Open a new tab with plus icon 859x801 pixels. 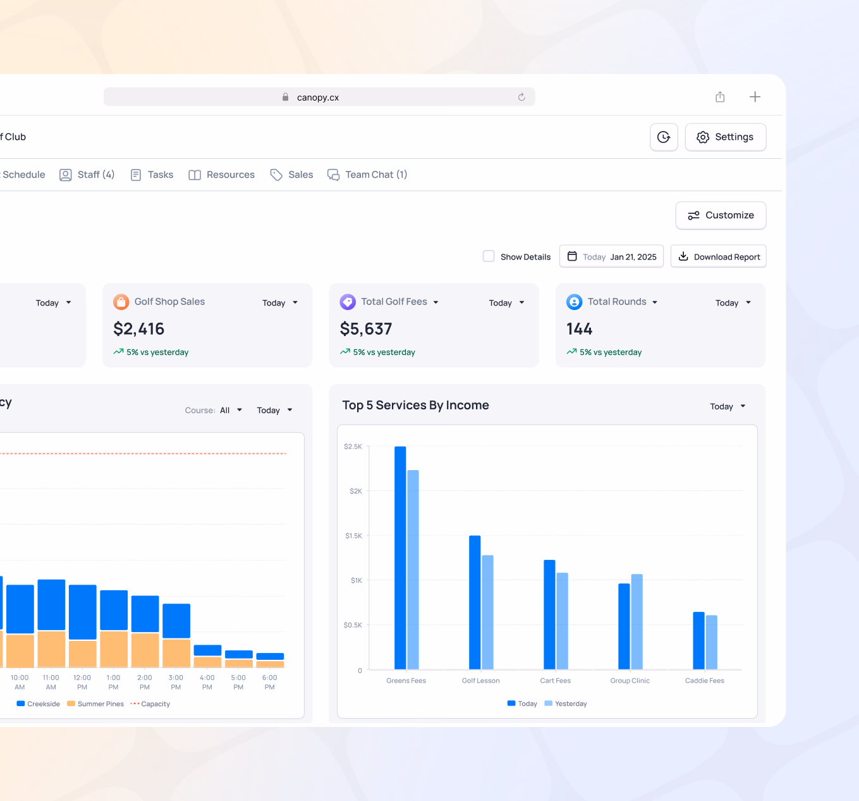coord(755,97)
